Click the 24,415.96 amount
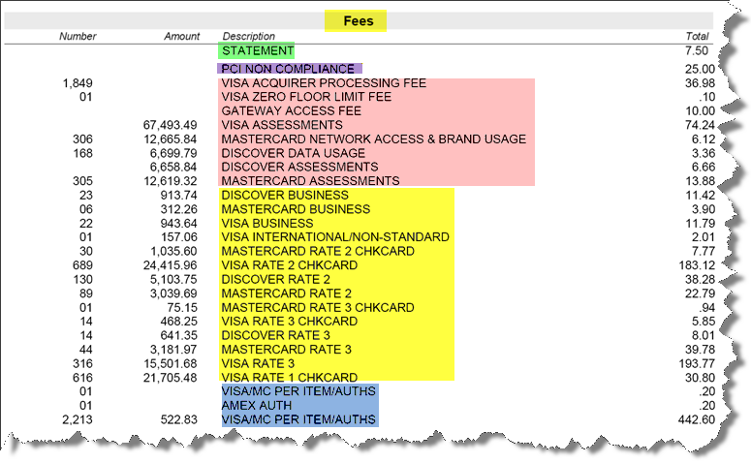Image resolution: width=751 pixels, height=463 pixels. [x=170, y=265]
